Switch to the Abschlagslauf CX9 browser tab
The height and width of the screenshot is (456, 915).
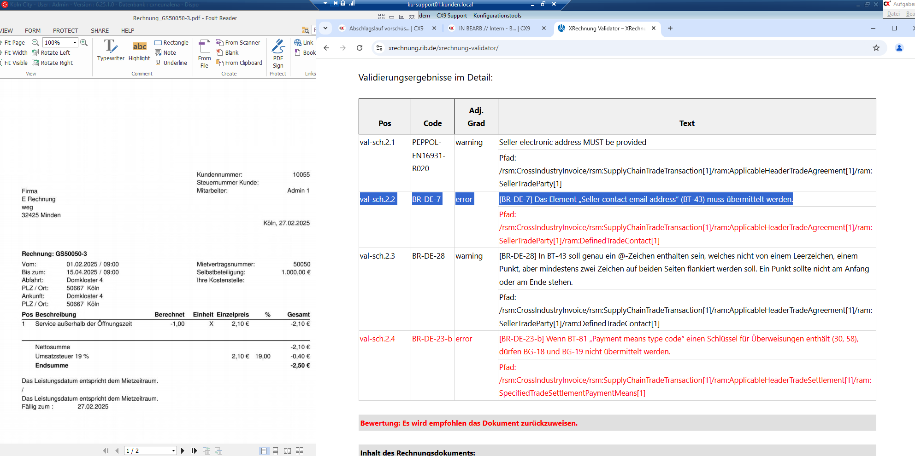point(385,29)
